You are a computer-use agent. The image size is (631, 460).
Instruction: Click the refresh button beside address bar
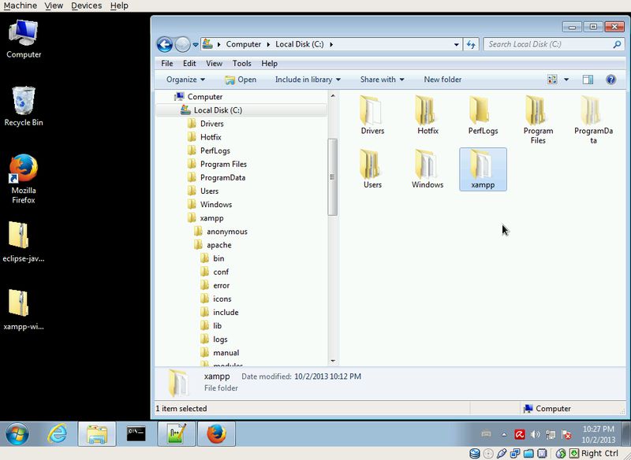[x=471, y=44]
